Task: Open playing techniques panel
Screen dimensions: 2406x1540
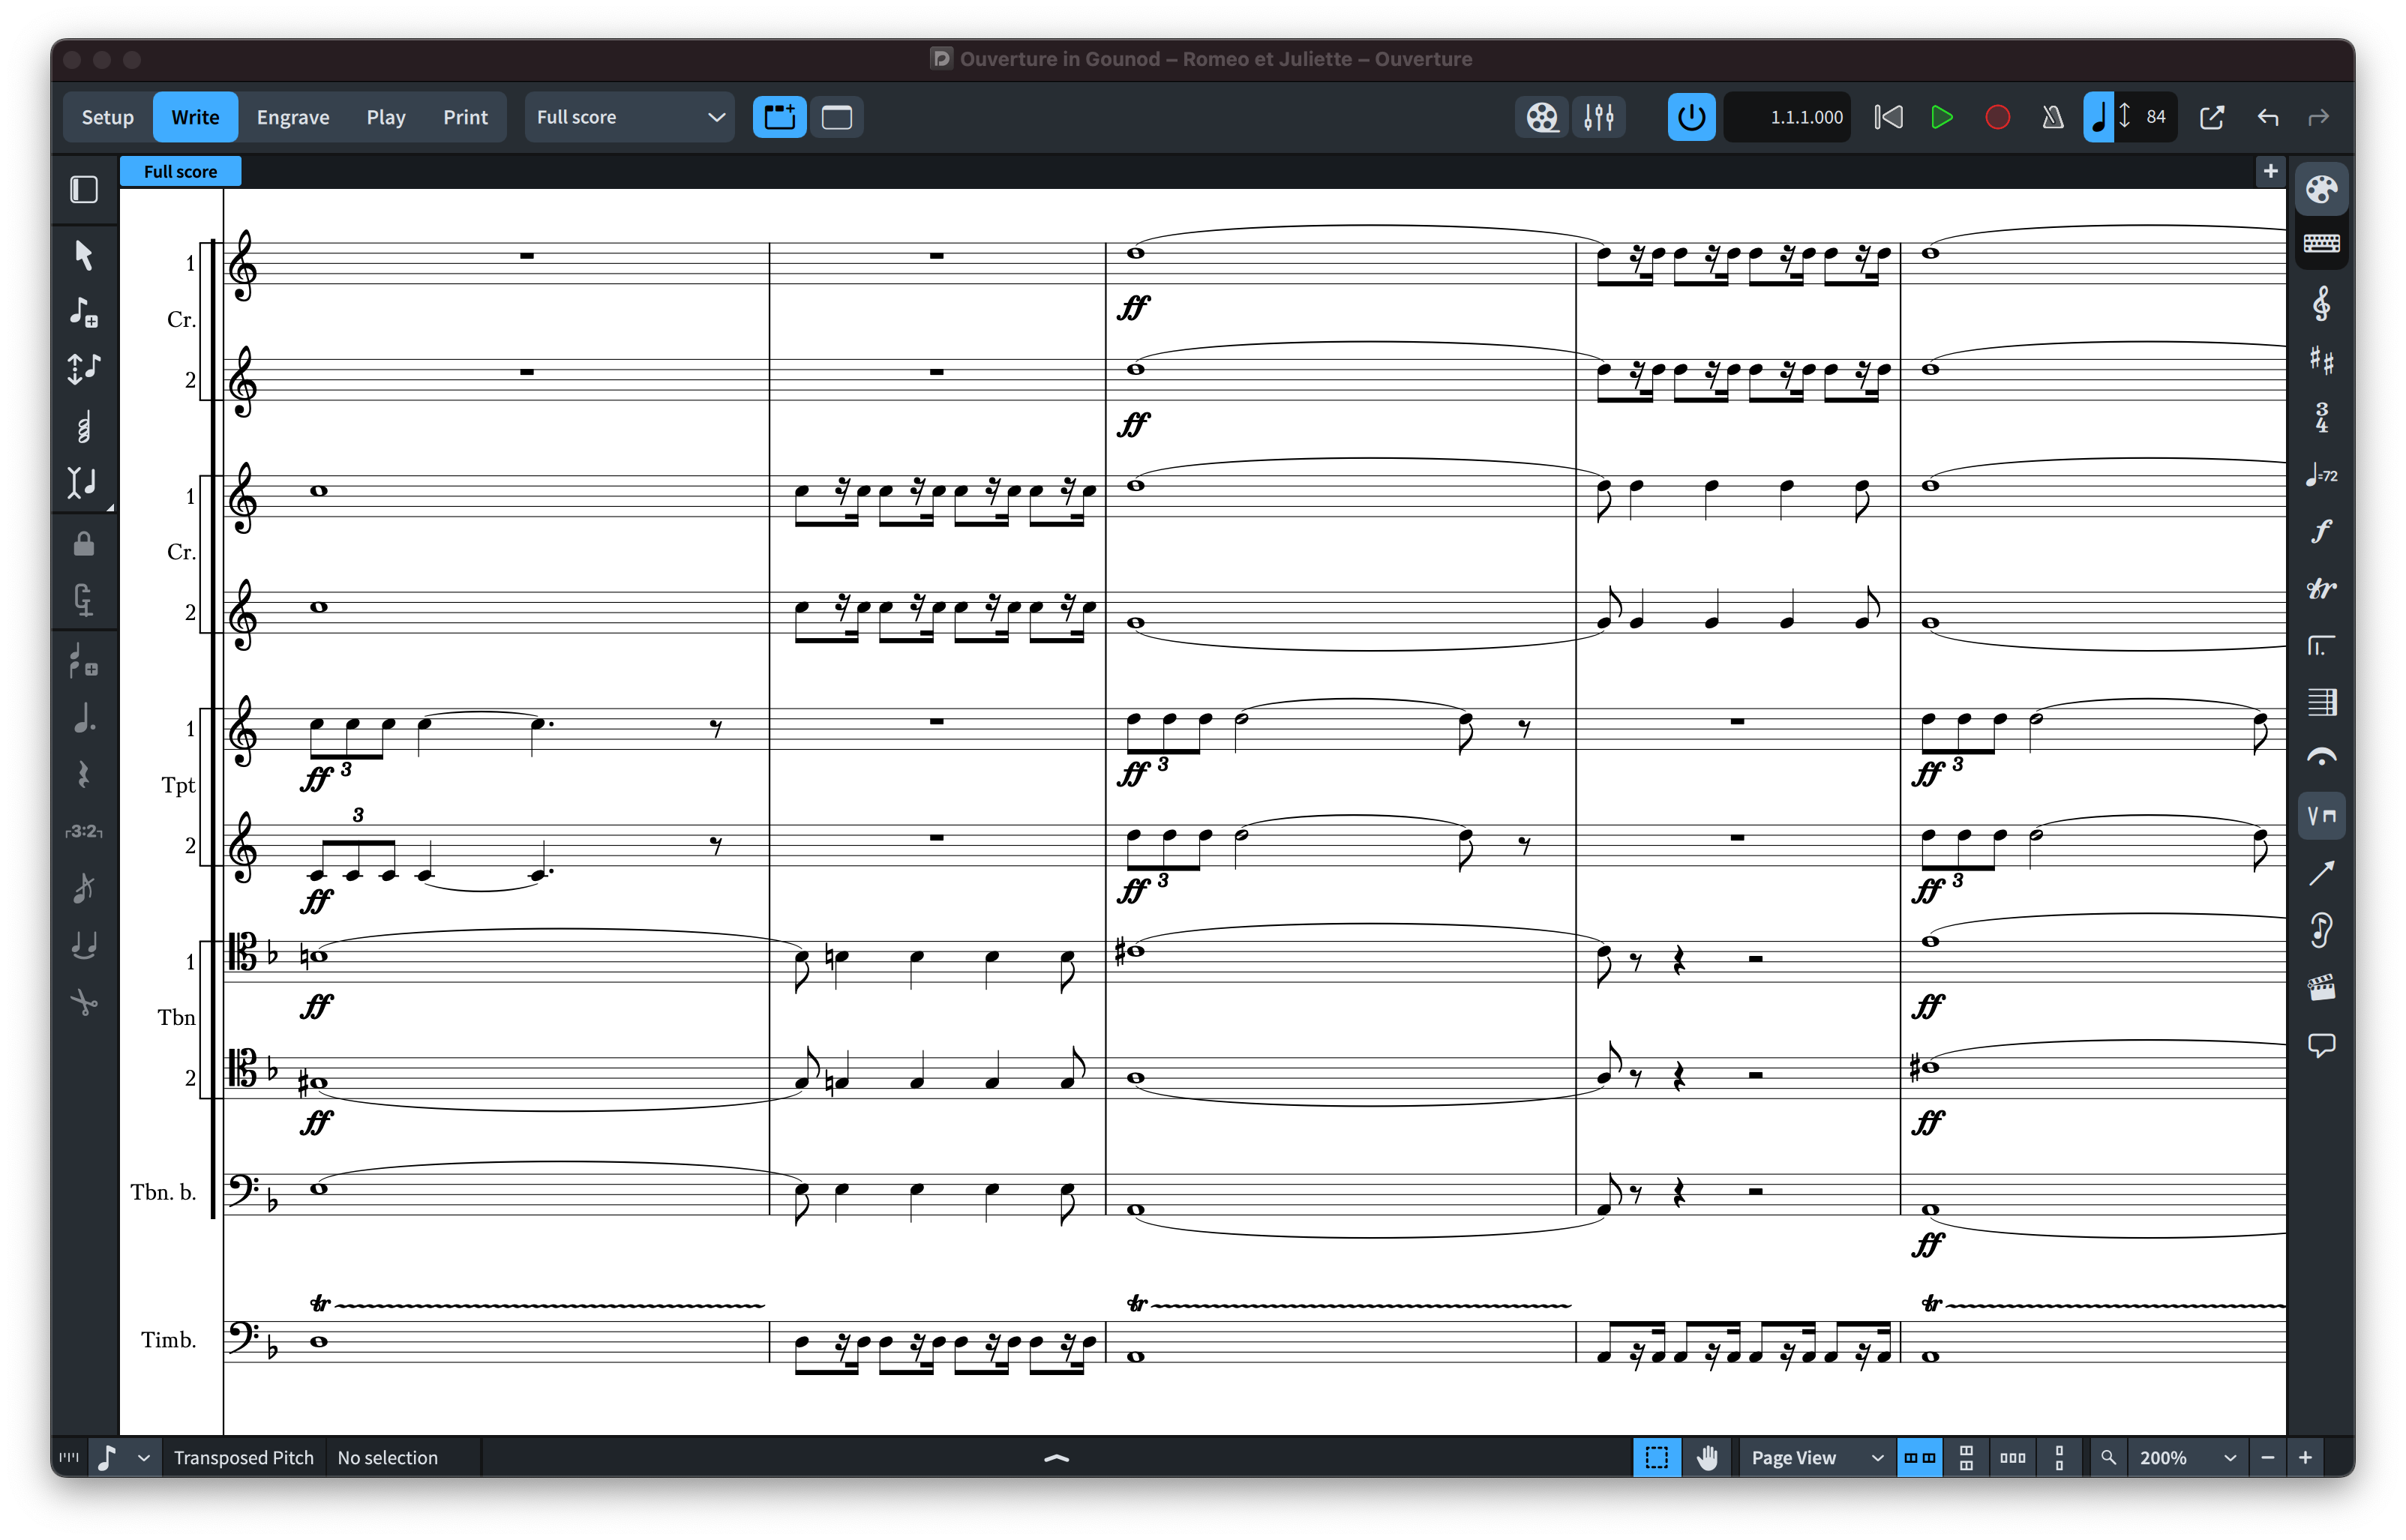Action: coord(2321,816)
